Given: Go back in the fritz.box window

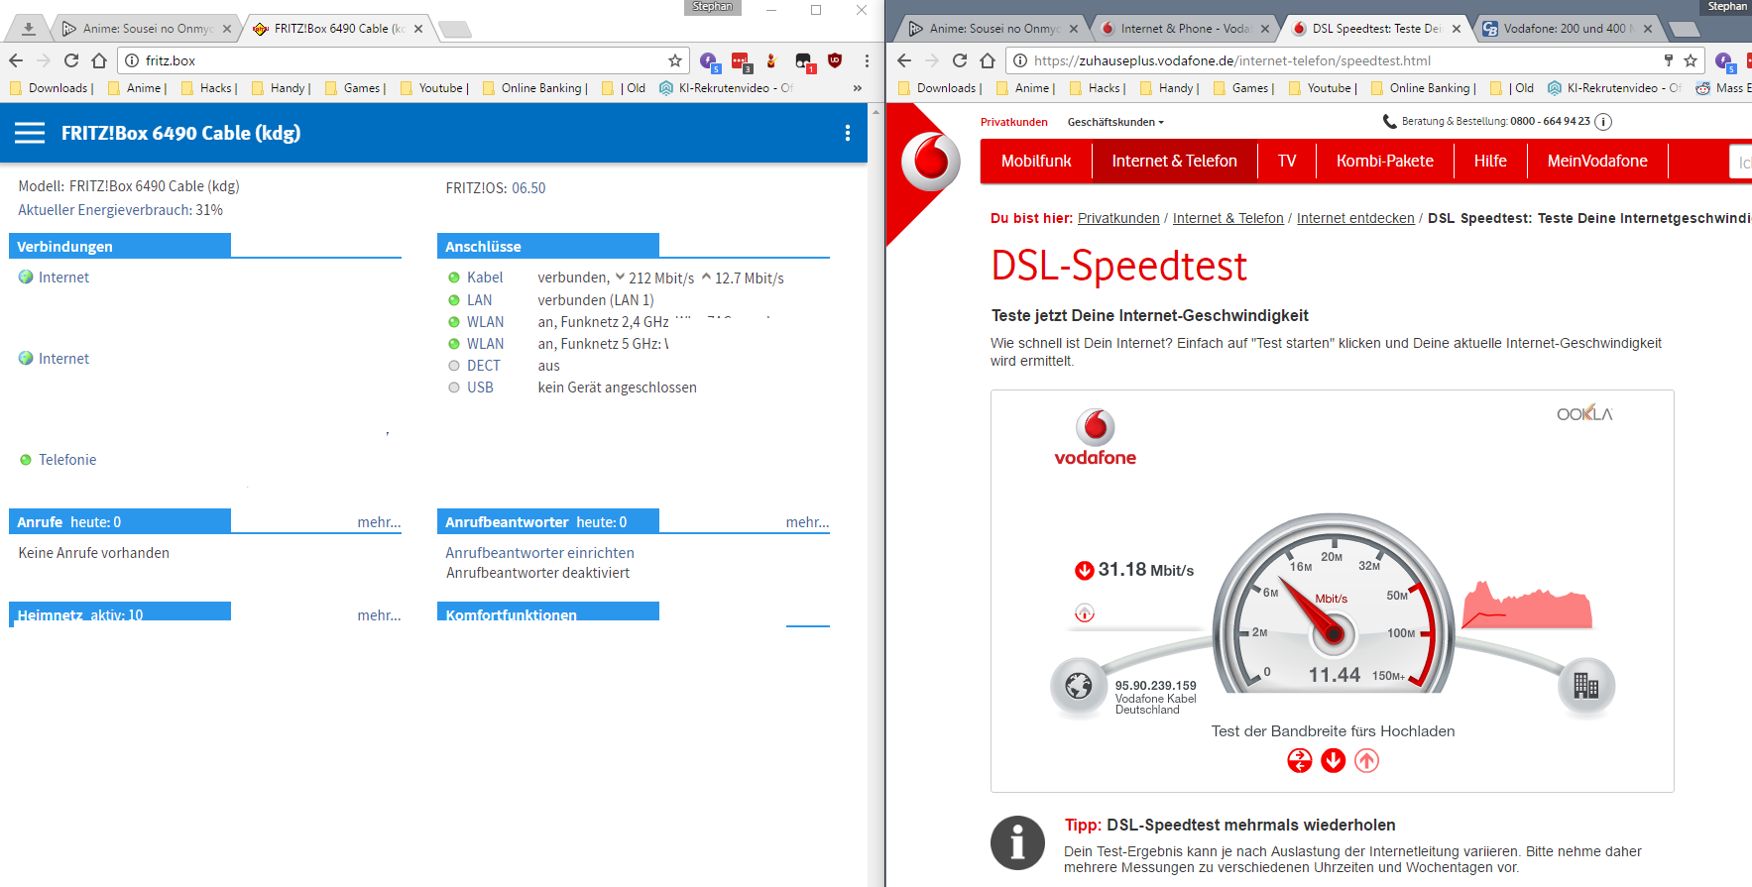Looking at the screenshot, I should click(x=16, y=60).
